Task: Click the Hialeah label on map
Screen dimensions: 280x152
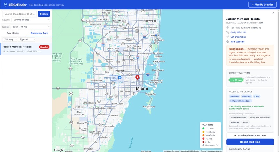Action: [x=120, y=71]
